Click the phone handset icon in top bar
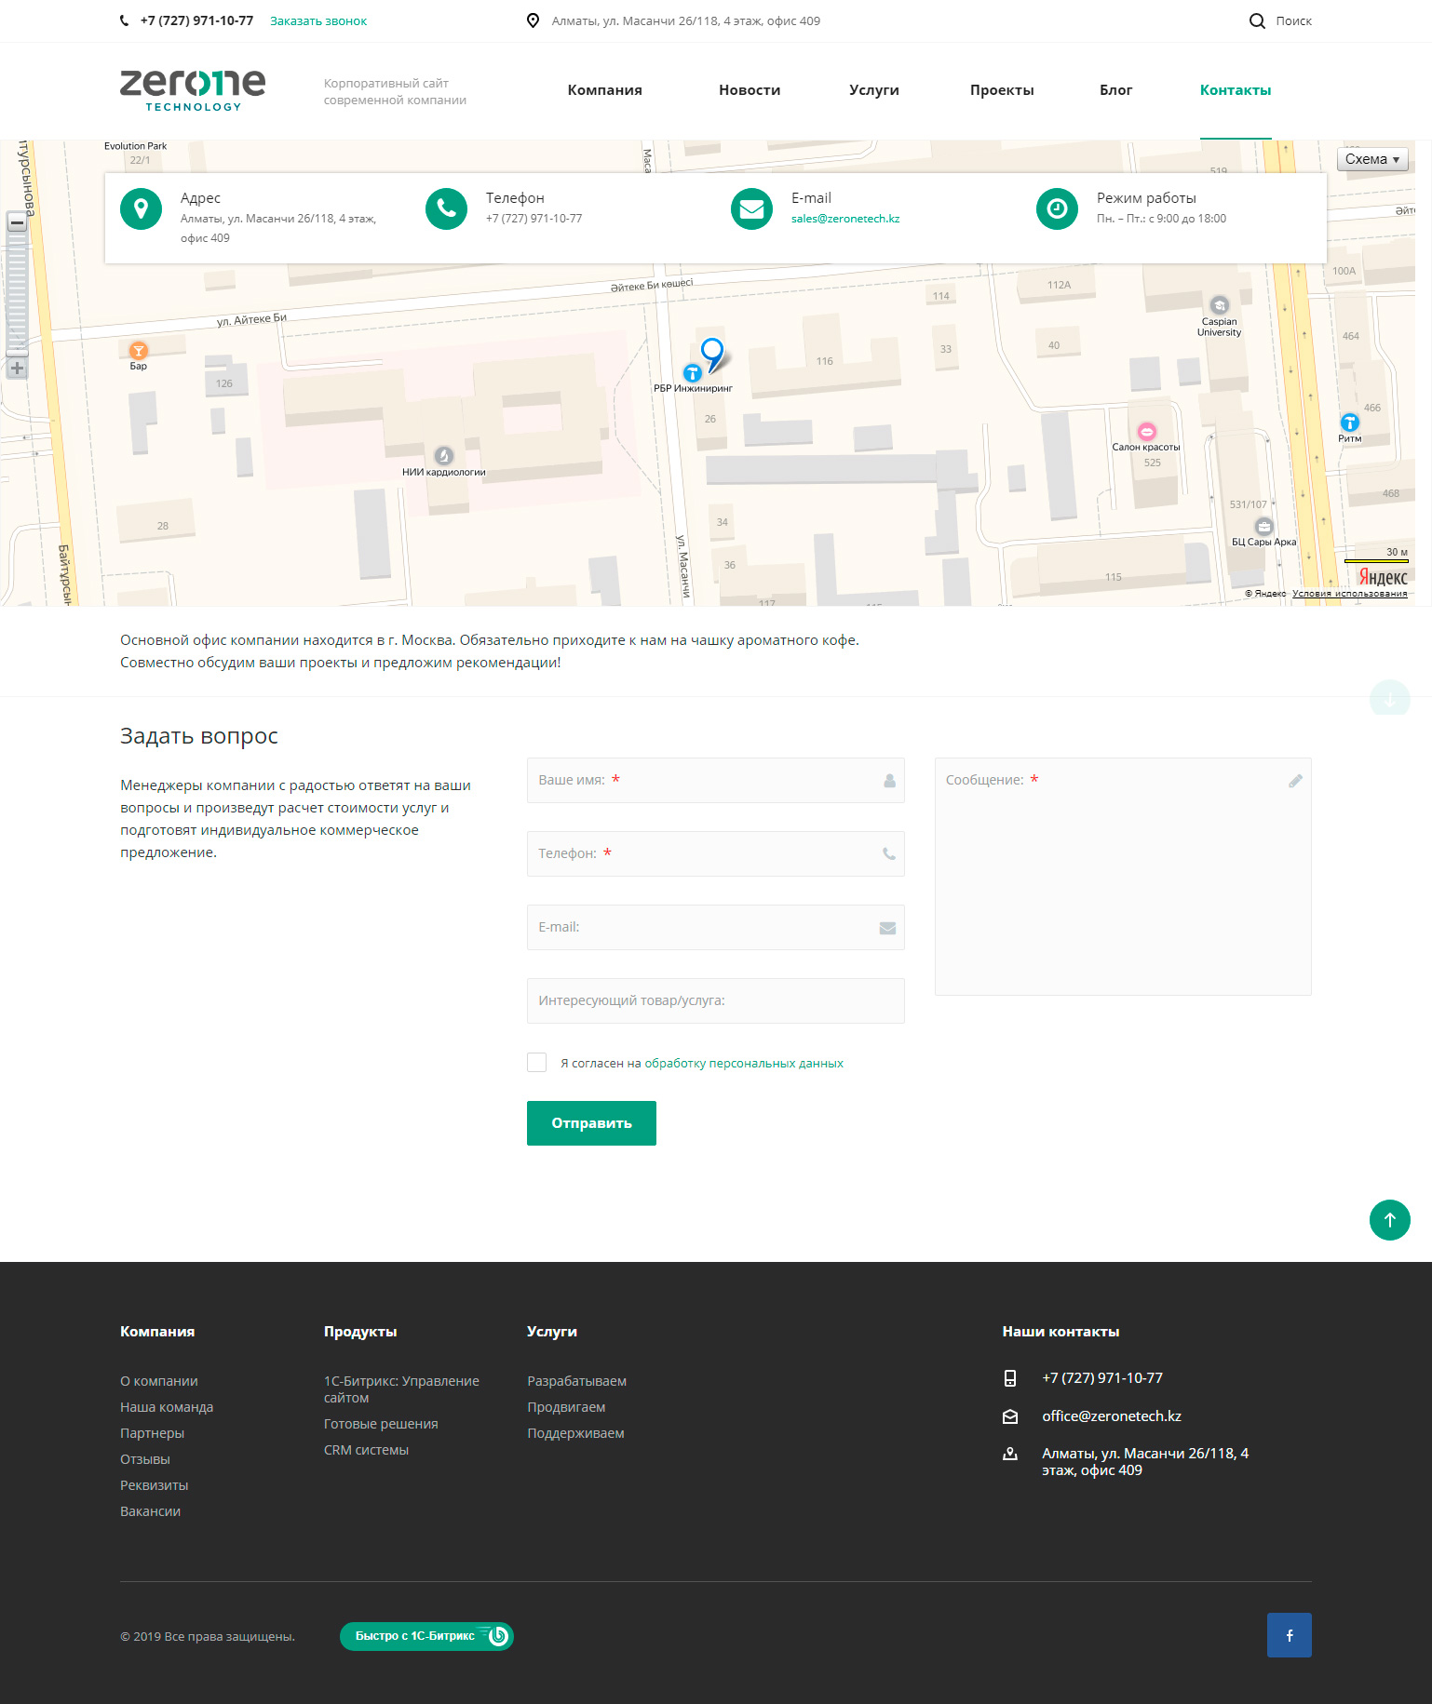 [125, 20]
